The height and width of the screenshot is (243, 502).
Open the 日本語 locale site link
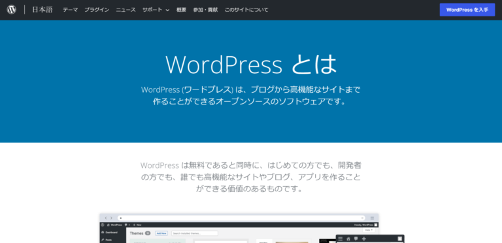[42, 10]
